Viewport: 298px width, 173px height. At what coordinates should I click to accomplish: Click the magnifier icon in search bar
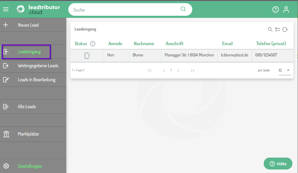click(183, 9)
